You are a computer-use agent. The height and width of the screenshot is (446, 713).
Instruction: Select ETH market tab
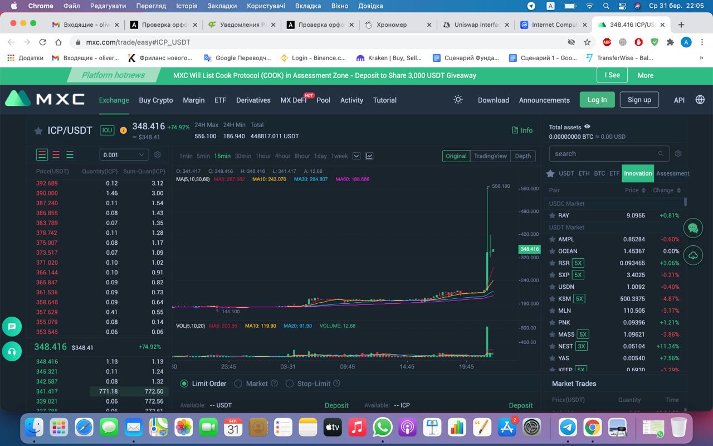coord(584,173)
